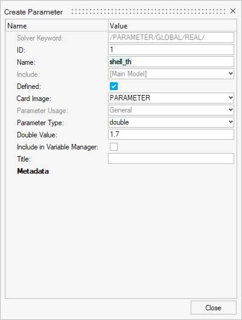This screenshot has height=320, width=242.
Task: Grab the dotted panel drag handle
Action: click(148, 11)
